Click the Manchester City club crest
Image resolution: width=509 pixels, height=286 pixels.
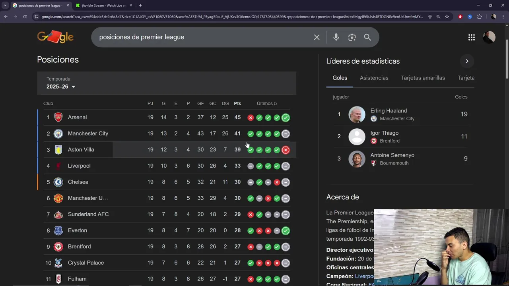click(58, 133)
